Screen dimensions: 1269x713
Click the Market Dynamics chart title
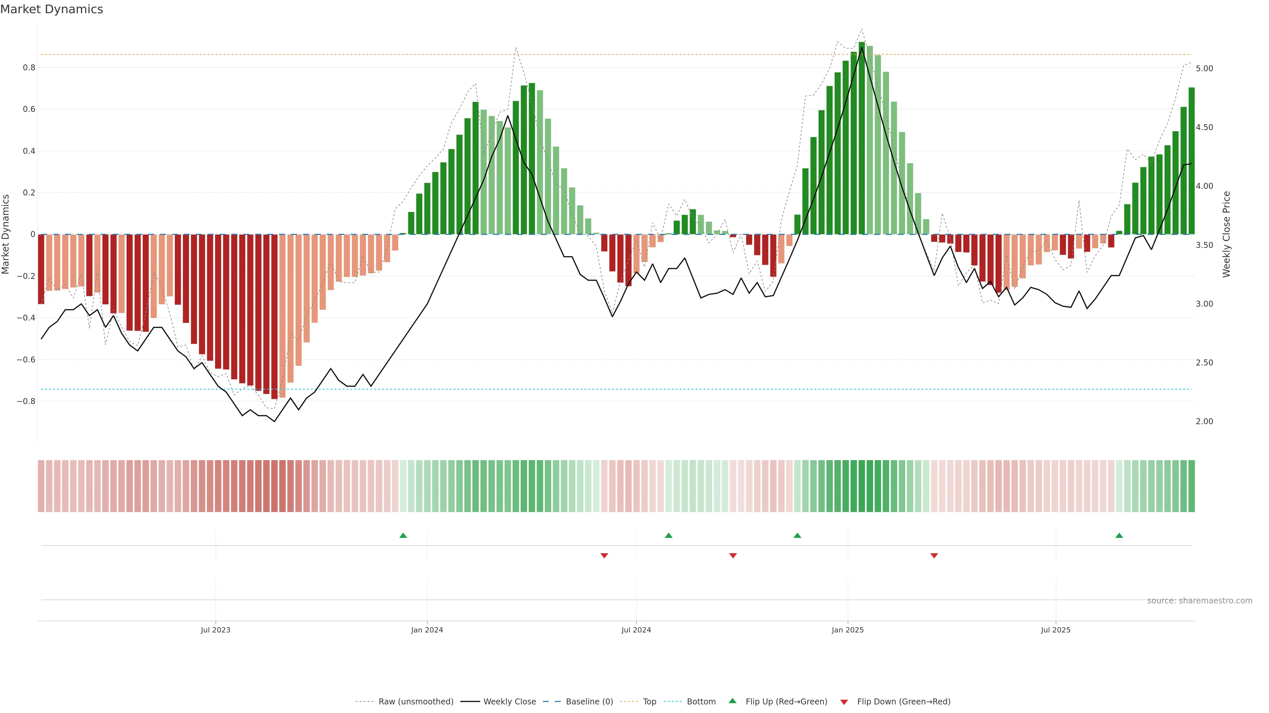(52, 9)
